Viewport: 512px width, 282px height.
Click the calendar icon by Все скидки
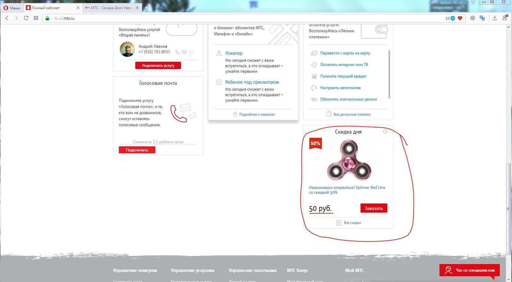coord(339,223)
